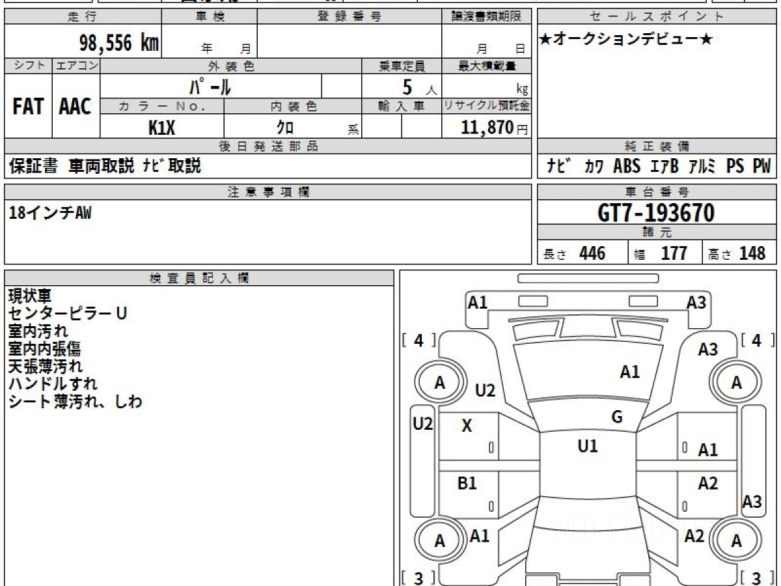Image resolution: width=781 pixels, height=586 pixels.
Task: Click the センターピラー U note
Action: (68, 314)
